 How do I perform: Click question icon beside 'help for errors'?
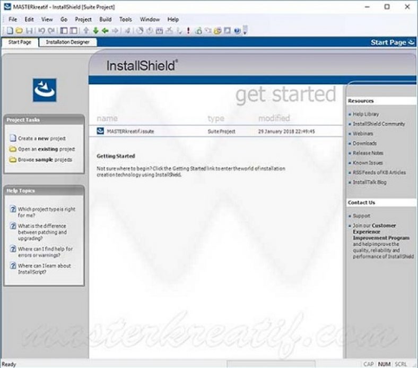[x=13, y=249]
